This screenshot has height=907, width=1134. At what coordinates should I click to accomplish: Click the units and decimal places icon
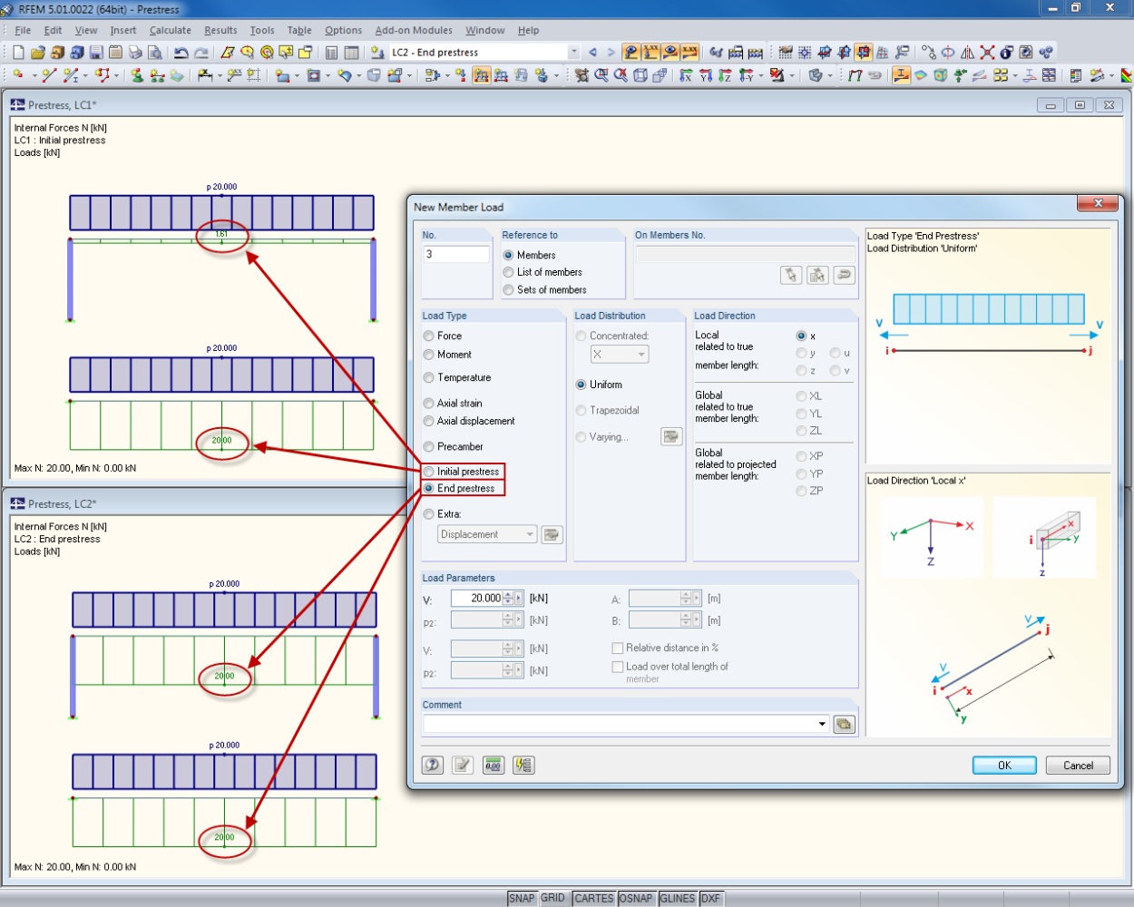pyautogui.click(x=493, y=765)
